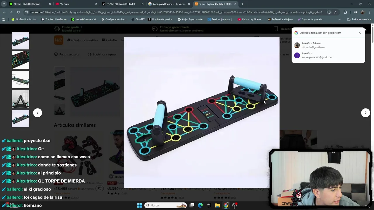The height and width of the screenshot is (210, 374).
Task: Open the Captura de pantalla bookmark
Action: (x=311, y=19)
